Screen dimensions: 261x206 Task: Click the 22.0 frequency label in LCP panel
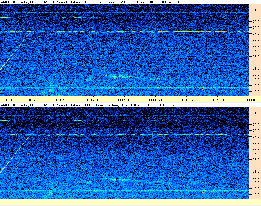tap(256, 165)
